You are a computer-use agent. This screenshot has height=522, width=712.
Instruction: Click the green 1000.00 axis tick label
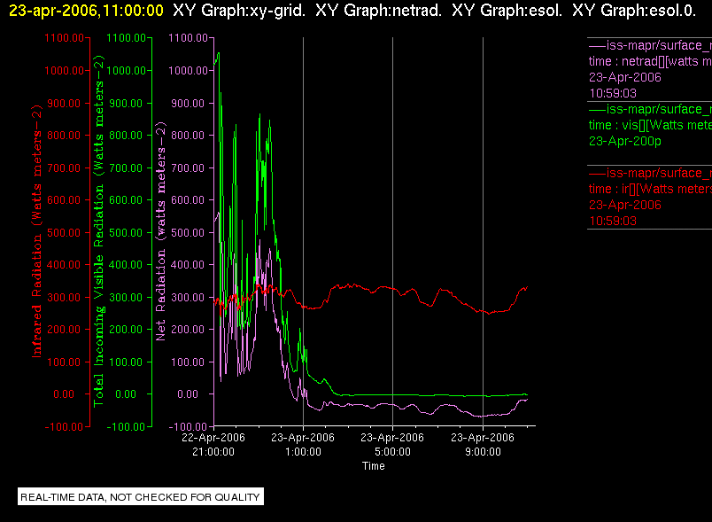click(x=126, y=71)
